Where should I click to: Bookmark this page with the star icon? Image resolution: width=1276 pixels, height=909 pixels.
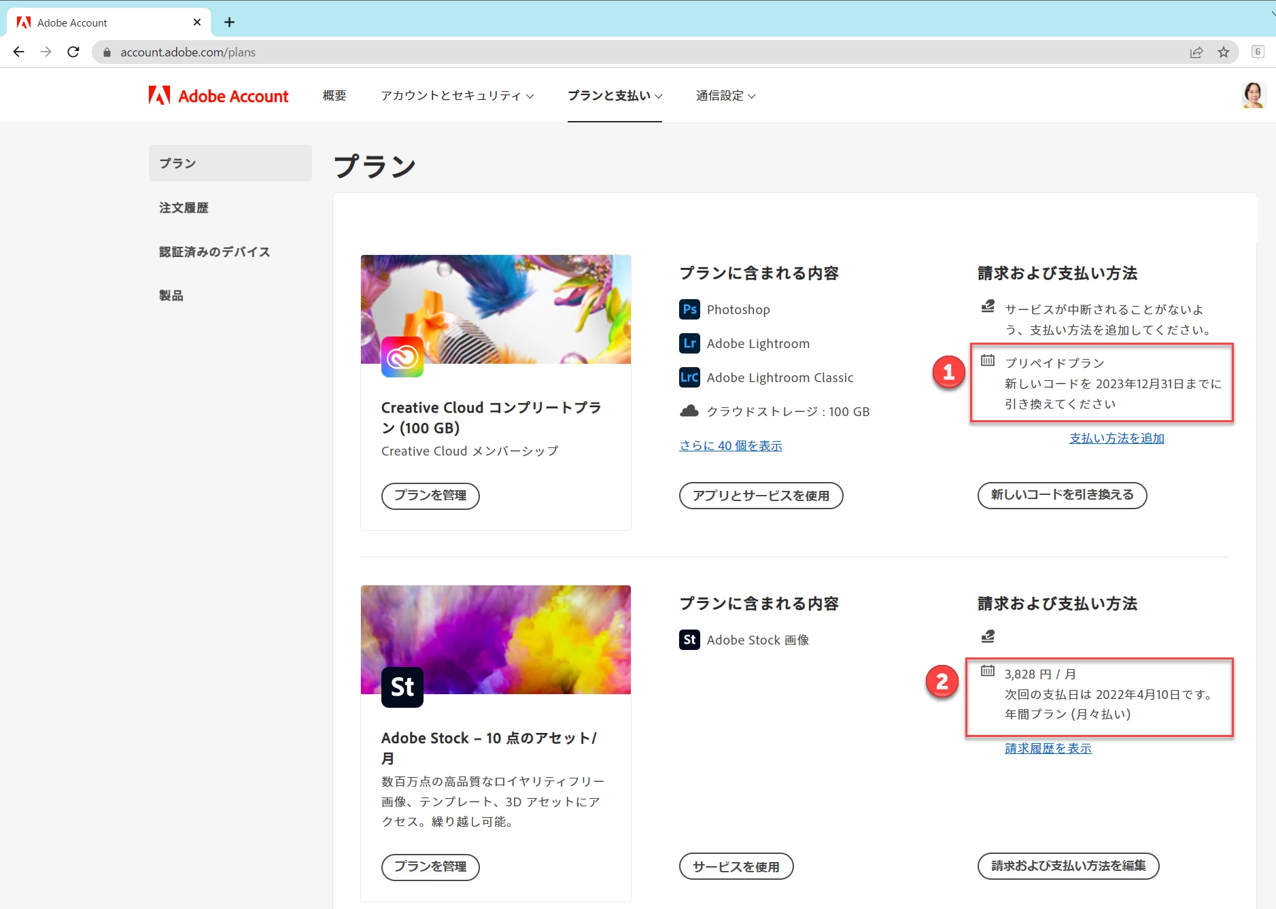tap(1224, 52)
